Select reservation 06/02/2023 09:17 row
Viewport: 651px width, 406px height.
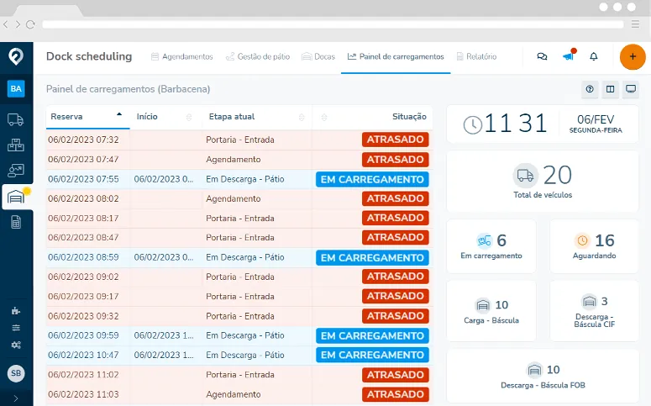point(239,296)
